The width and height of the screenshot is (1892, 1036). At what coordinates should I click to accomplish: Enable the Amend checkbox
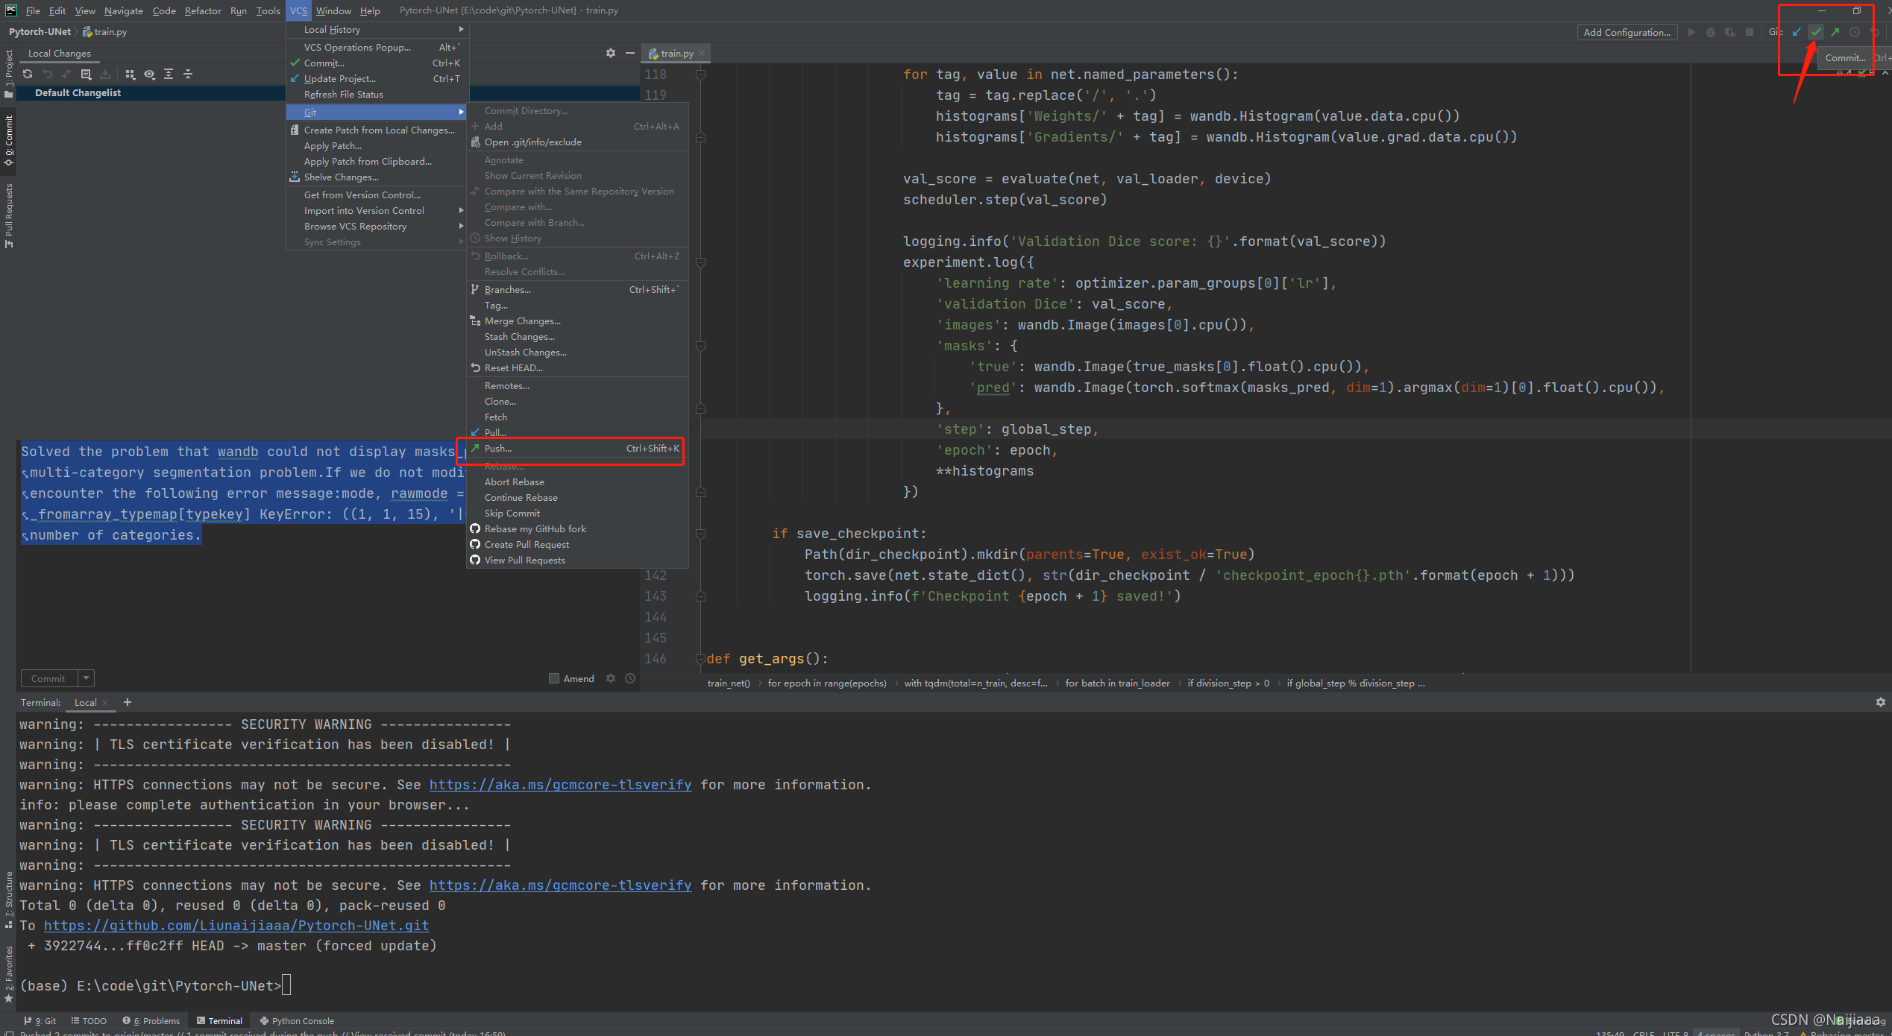click(x=554, y=678)
